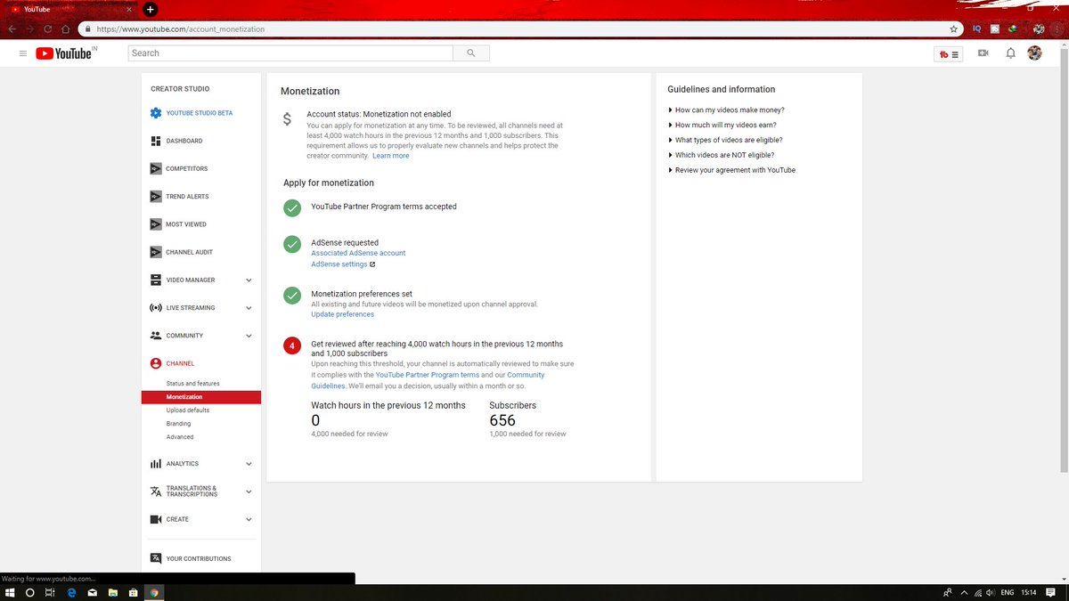1069x601 pixels.
Task: Select Branding submenu item
Action: coord(178,424)
